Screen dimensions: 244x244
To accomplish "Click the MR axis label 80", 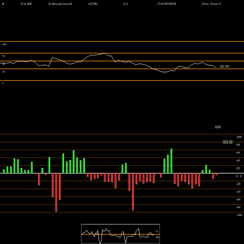I will pyautogui.click(x=238, y=145).
